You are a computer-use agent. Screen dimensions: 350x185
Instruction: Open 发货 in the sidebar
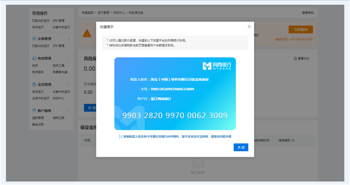click(x=35, y=65)
